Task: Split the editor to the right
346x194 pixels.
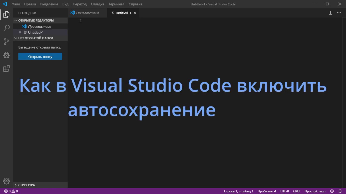Action: (x=330, y=13)
